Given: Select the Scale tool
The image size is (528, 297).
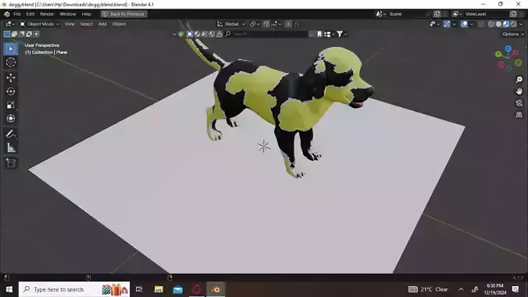Looking at the screenshot, I should [11, 105].
